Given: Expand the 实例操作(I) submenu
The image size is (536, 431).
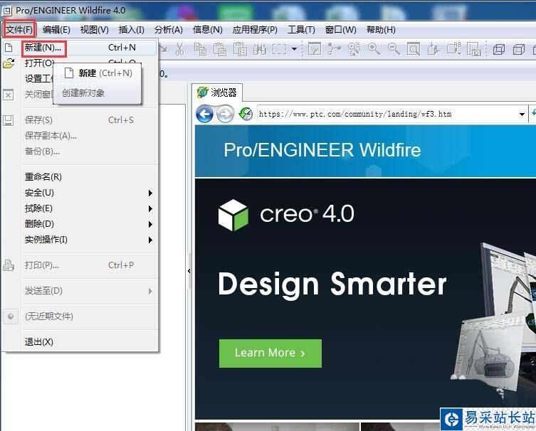Looking at the screenshot, I should click(89, 240).
